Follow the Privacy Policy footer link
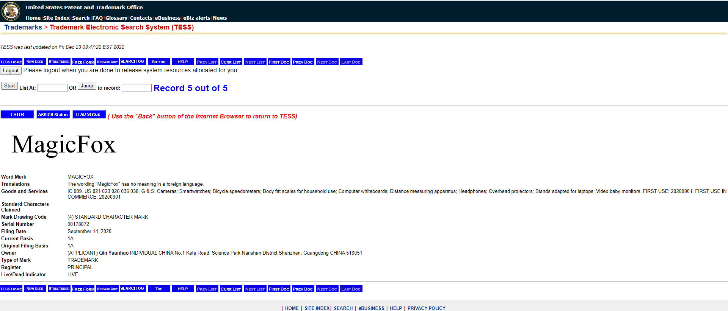 pyautogui.click(x=426, y=308)
